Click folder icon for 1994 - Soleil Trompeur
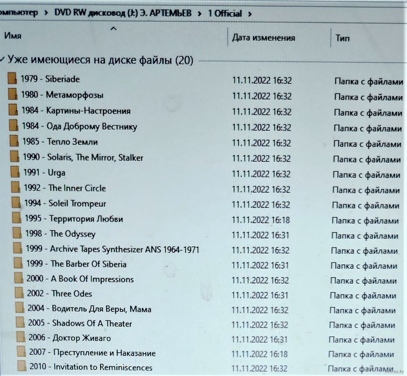The image size is (407, 376). click(x=16, y=202)
